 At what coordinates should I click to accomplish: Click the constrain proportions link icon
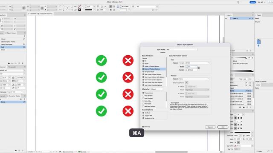(199, 68)
